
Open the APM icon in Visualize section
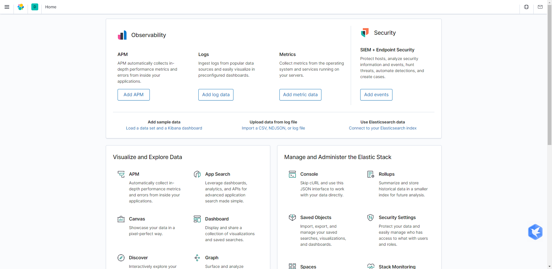point(121,174)
